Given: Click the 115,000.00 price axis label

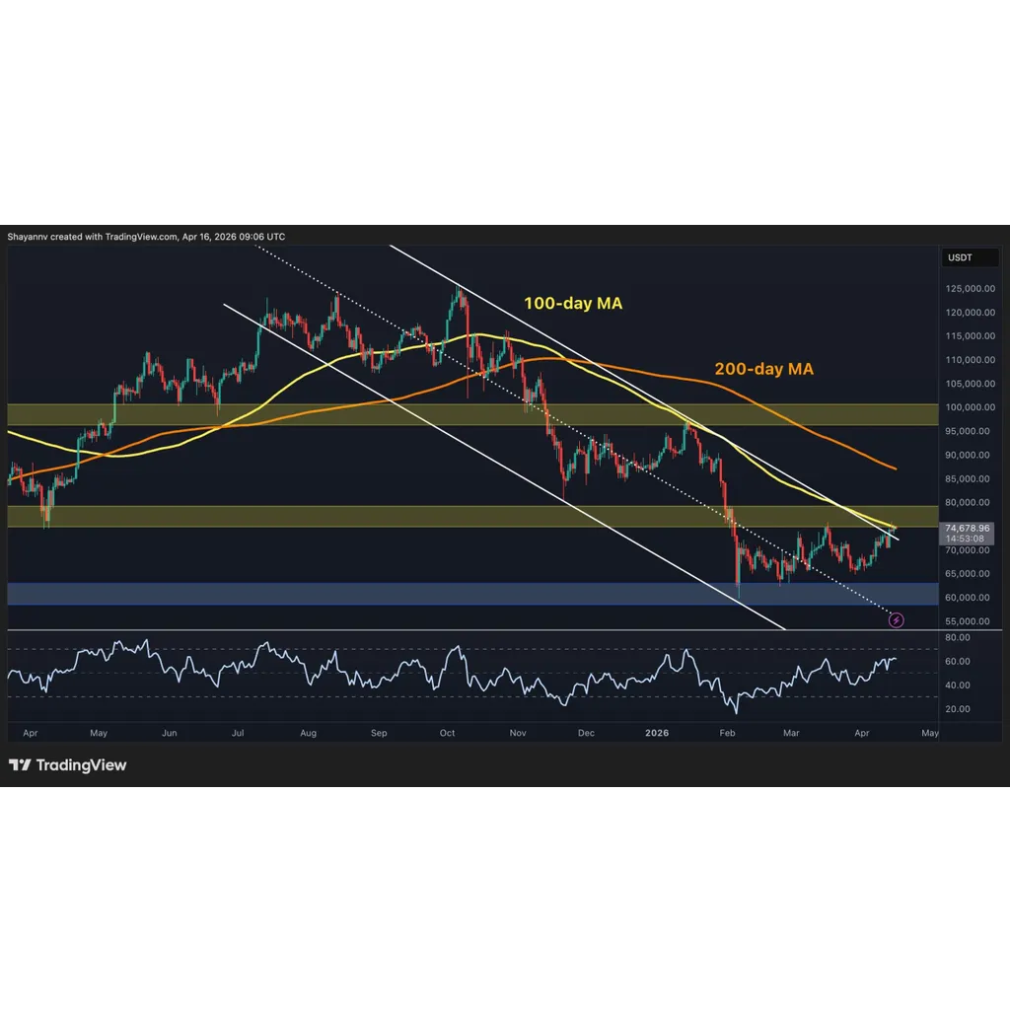Looking at the screenshot, I should click(971, 336).
